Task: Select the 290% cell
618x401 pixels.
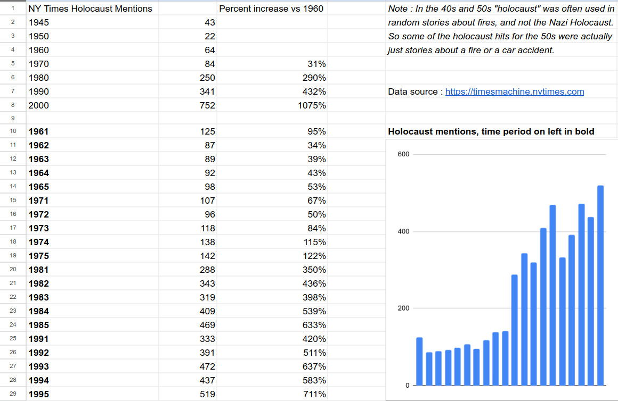Action: [x=272, y=78]
